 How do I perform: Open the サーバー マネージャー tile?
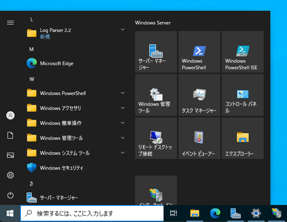coord(156,52)
